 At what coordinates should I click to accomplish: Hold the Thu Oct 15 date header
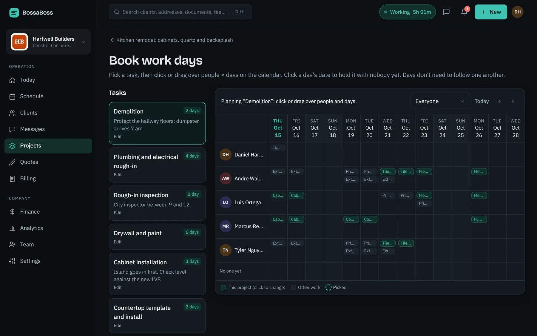pos(278,128)
